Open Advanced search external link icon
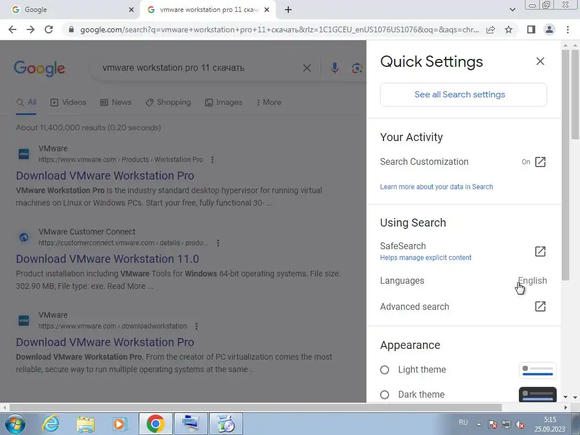The image size is (580, 435). (540, 306)
